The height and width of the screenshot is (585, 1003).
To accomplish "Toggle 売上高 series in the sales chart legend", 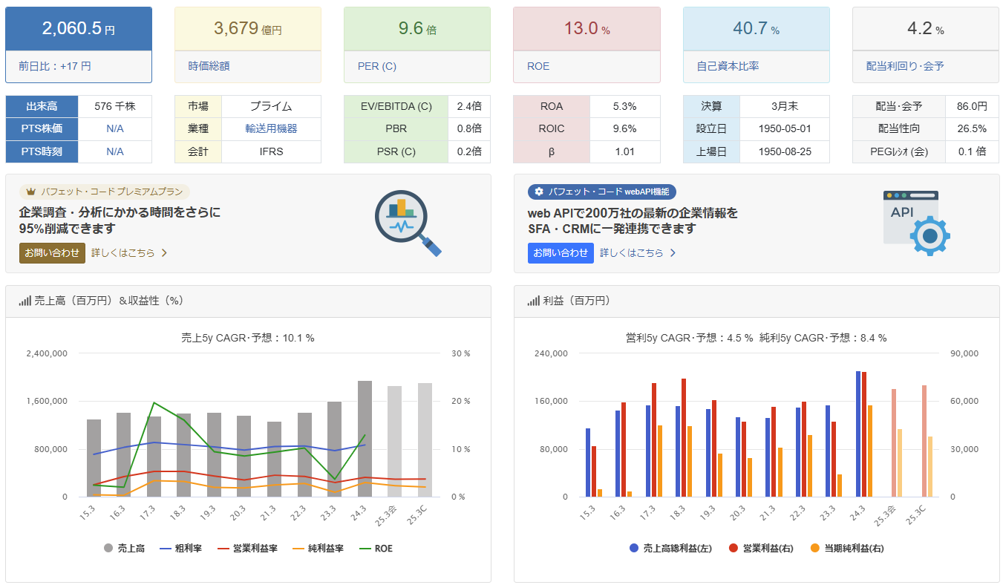I will tap(124, 549).
